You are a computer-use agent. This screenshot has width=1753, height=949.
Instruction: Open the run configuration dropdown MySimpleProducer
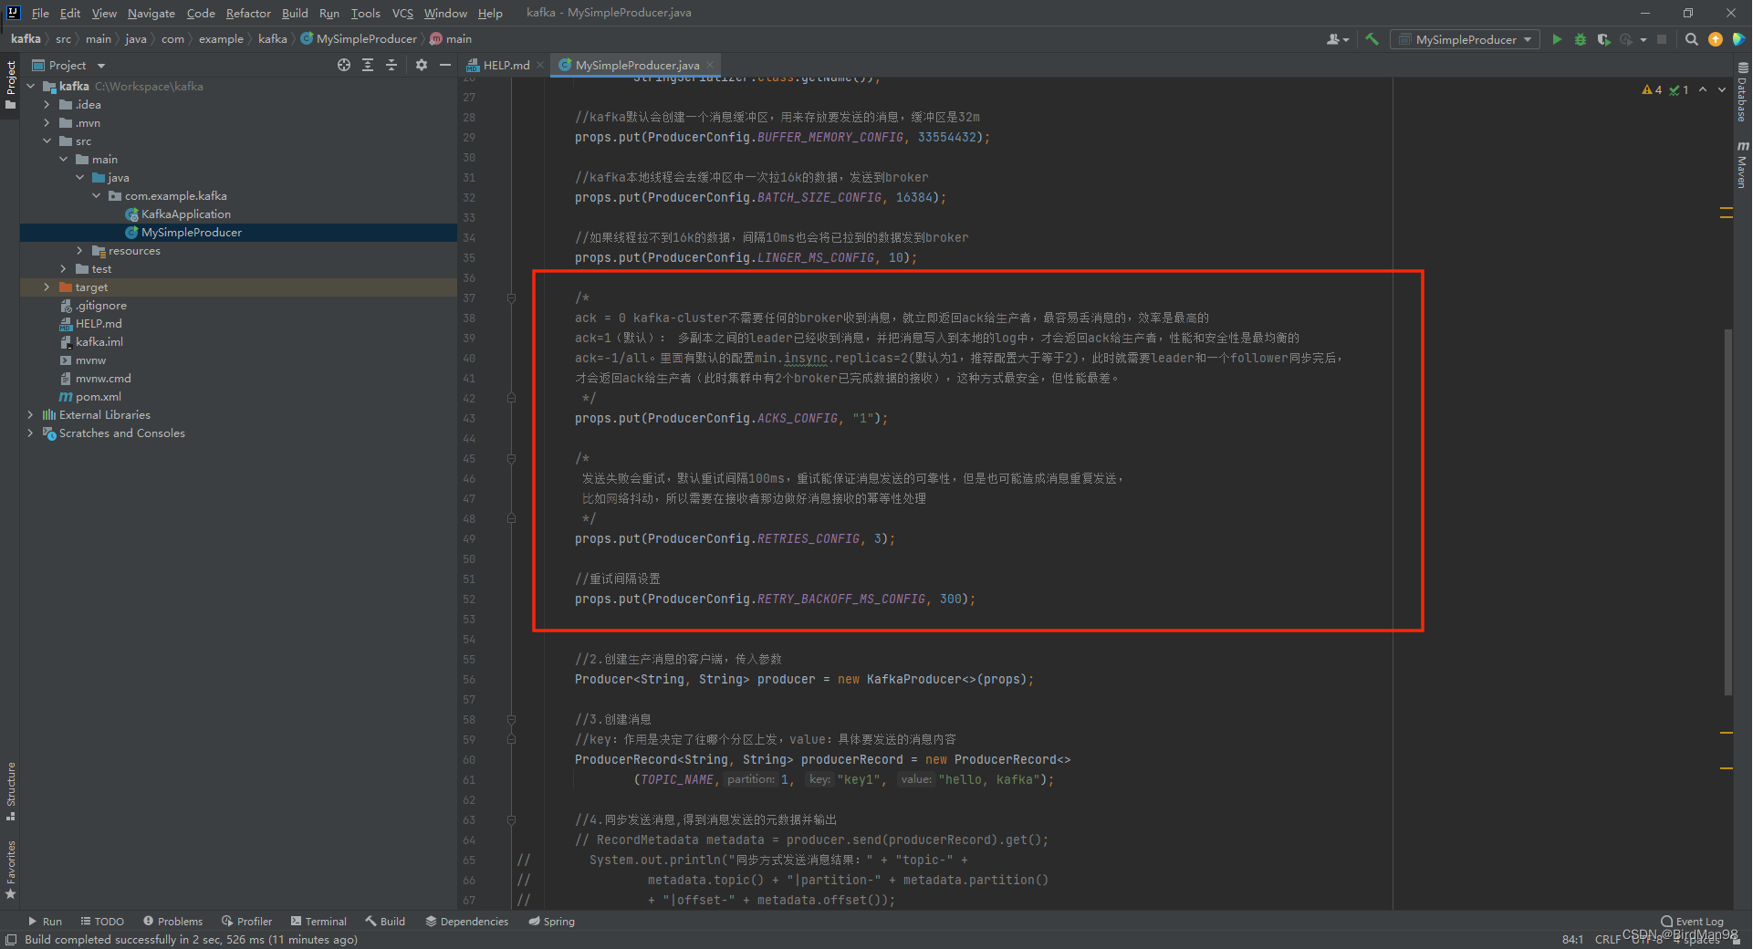click(1465, 39)
